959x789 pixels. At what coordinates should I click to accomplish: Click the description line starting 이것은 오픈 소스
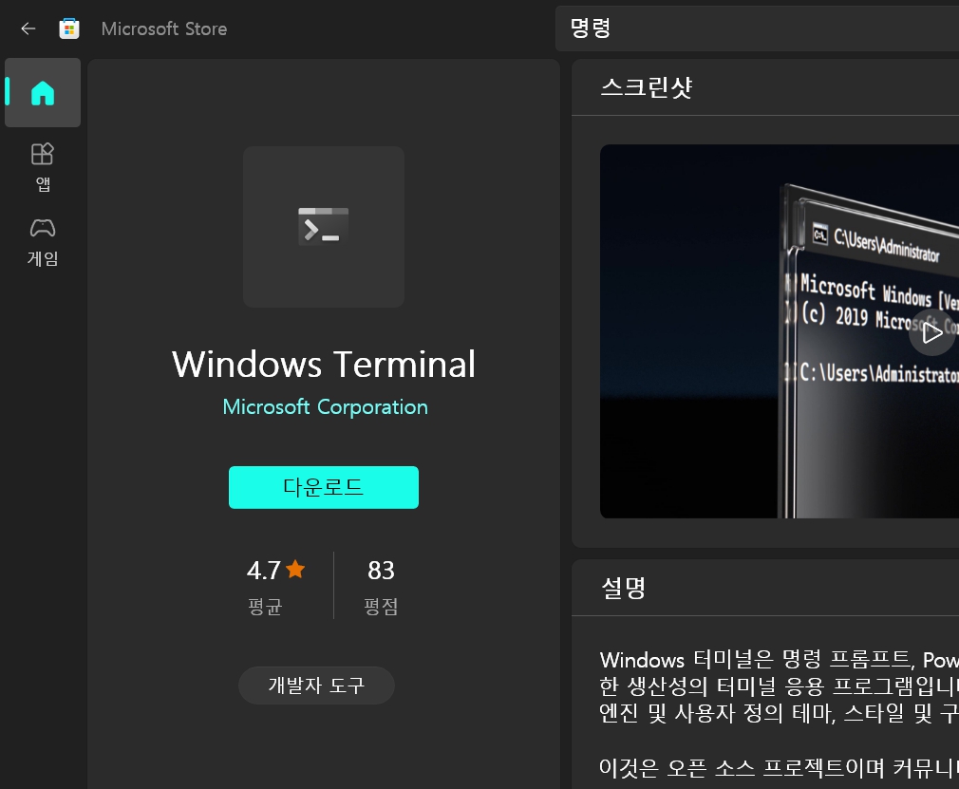(x=780, y=767)
